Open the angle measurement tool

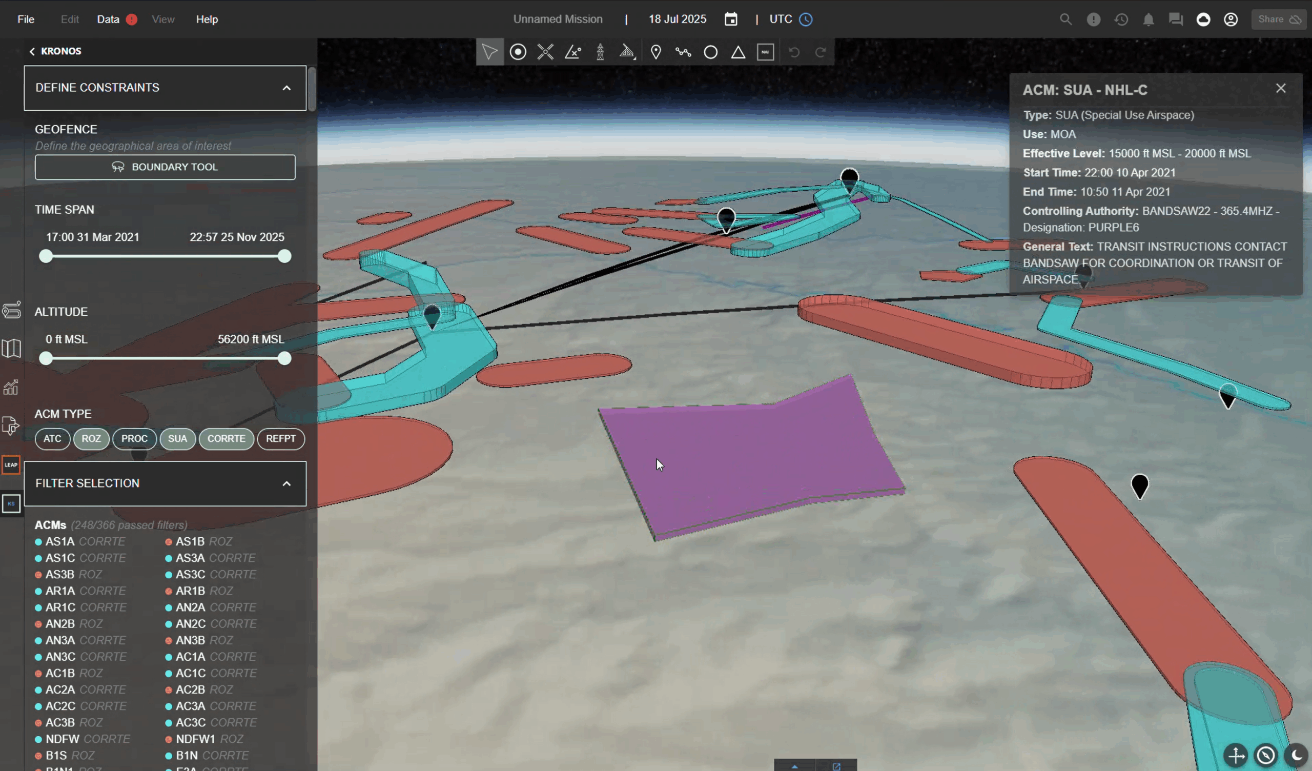tap(572, 52)
